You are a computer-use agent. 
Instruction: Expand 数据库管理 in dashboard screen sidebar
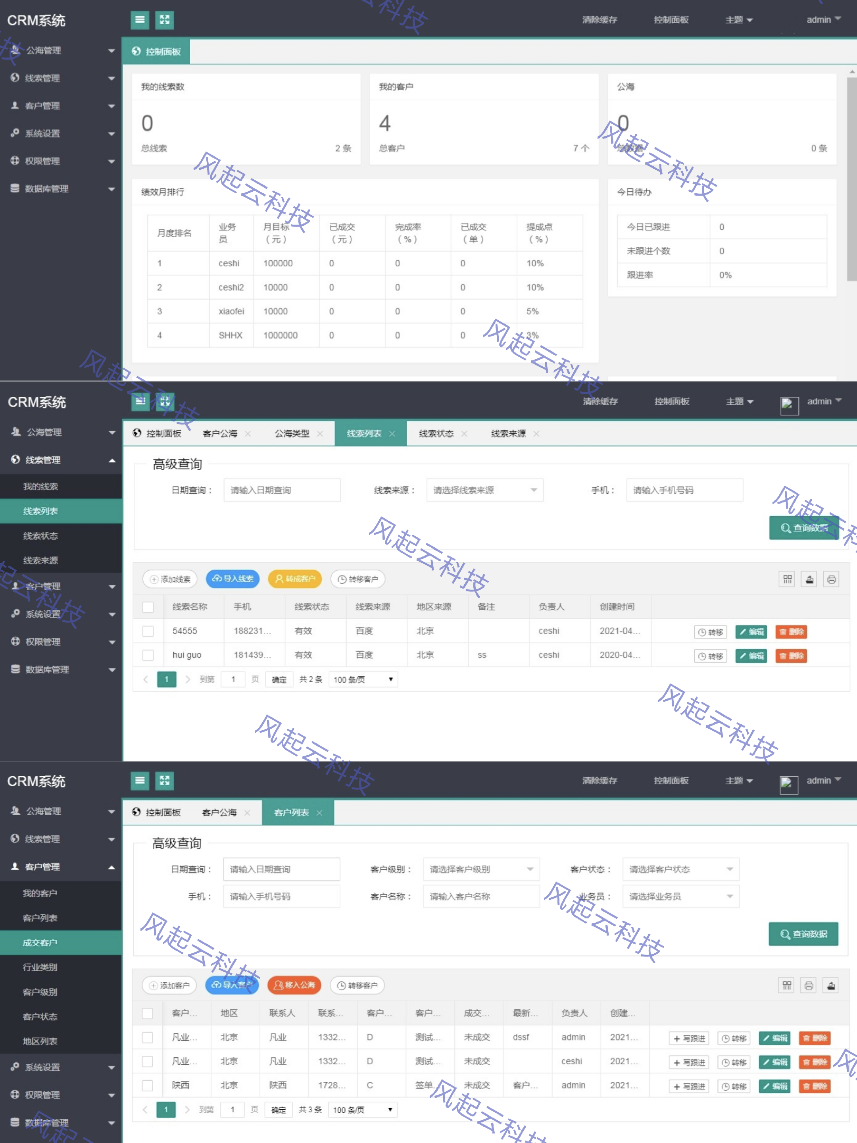(61, 189)
